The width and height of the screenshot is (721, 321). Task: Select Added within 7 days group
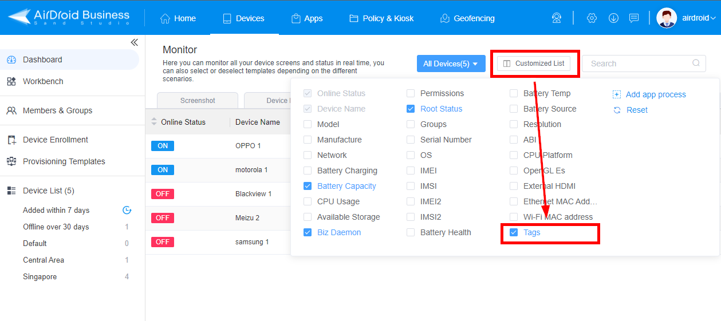point(56,210)
